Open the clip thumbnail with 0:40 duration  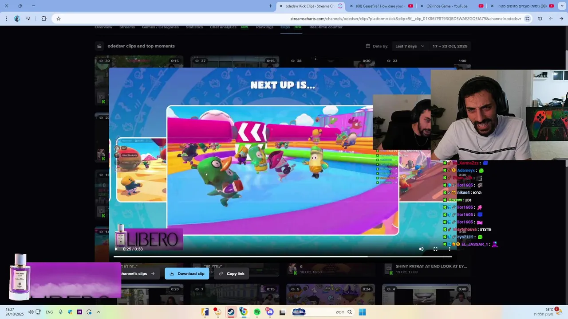(426, 295)
